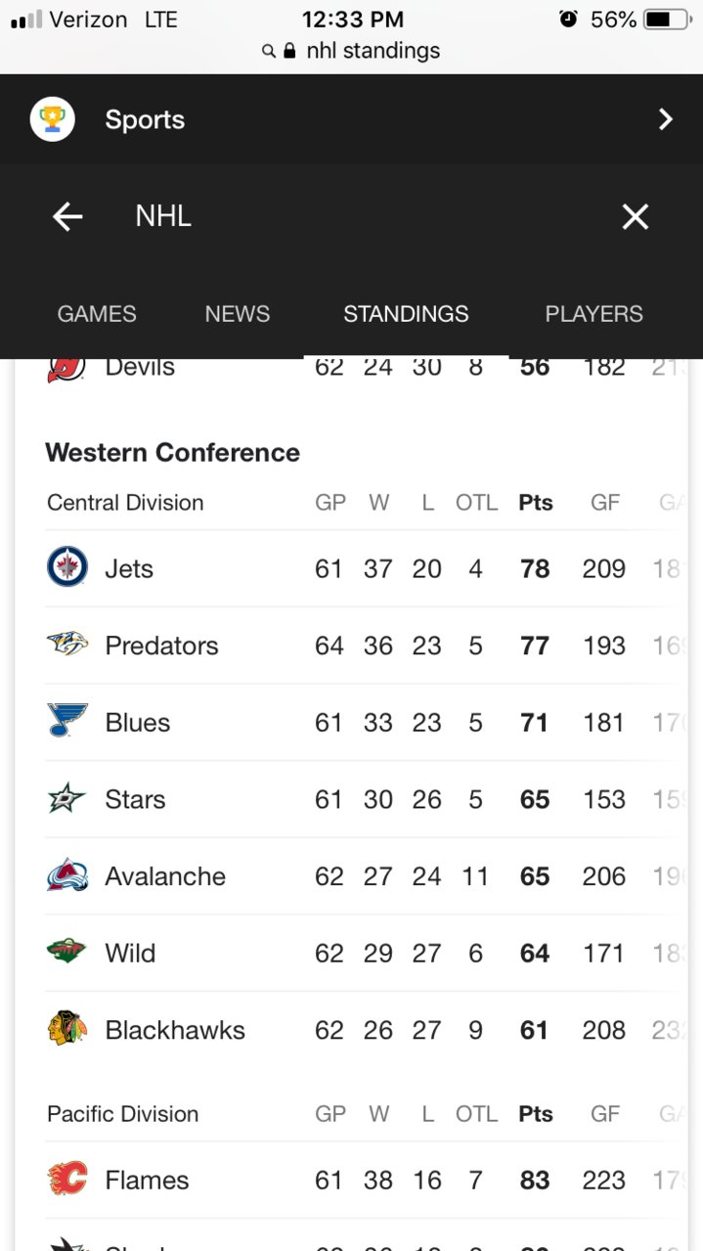The image size is (703, 1251).
Task: Tap the Blues note logo
Action: (x=67, y=721)
